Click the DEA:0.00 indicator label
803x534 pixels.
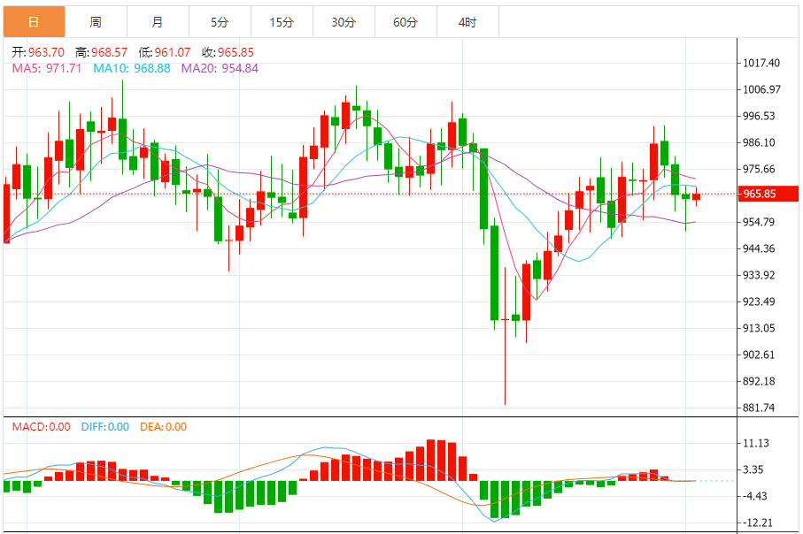pos(164,427)
